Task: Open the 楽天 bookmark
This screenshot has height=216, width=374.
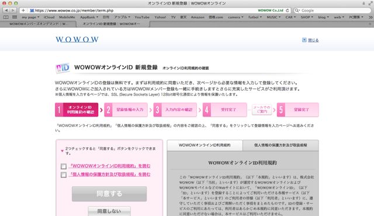Action: pyautogui.click(x=183, y=17)
